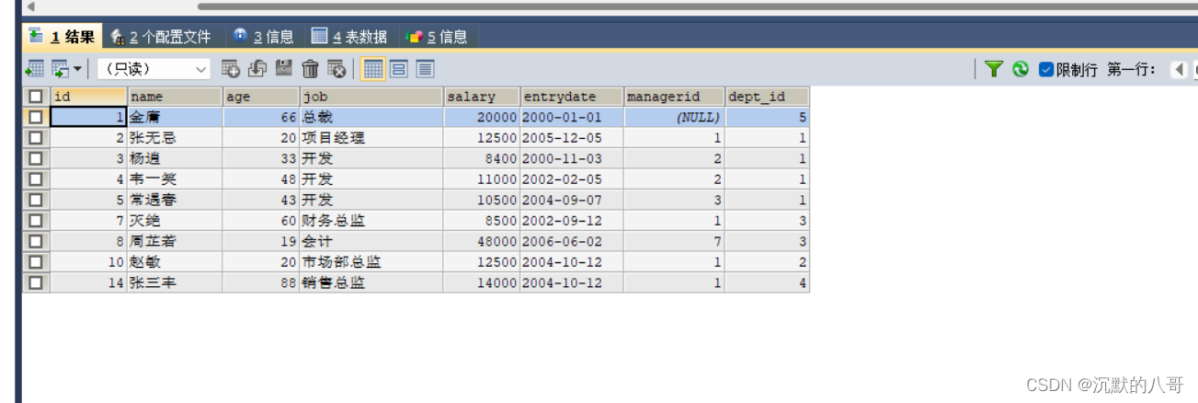Image resolution: width=1198 pixels, height=403 pixels.
Task: Switch to form view mode
Action: (399, 69)
